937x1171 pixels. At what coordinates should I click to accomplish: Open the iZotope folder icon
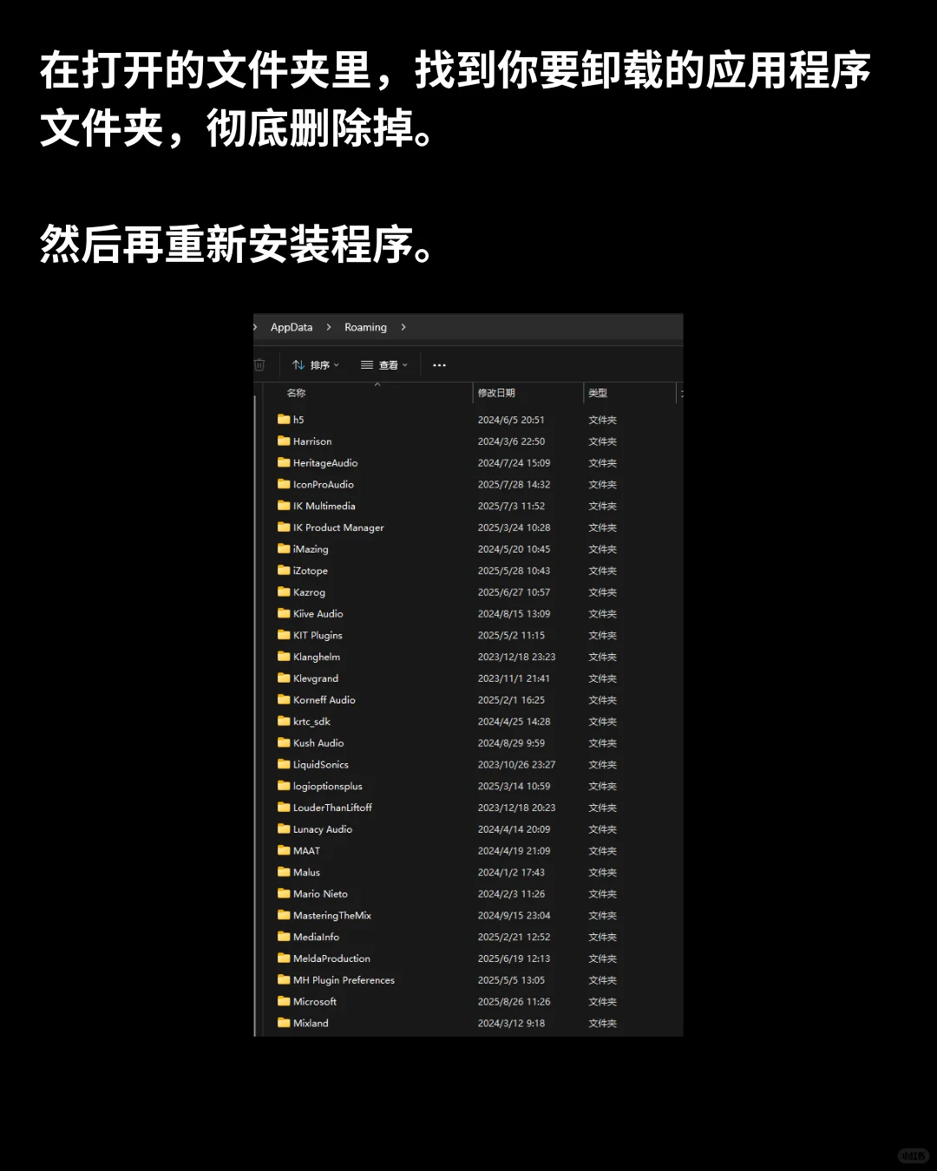(x=285, y=570)
